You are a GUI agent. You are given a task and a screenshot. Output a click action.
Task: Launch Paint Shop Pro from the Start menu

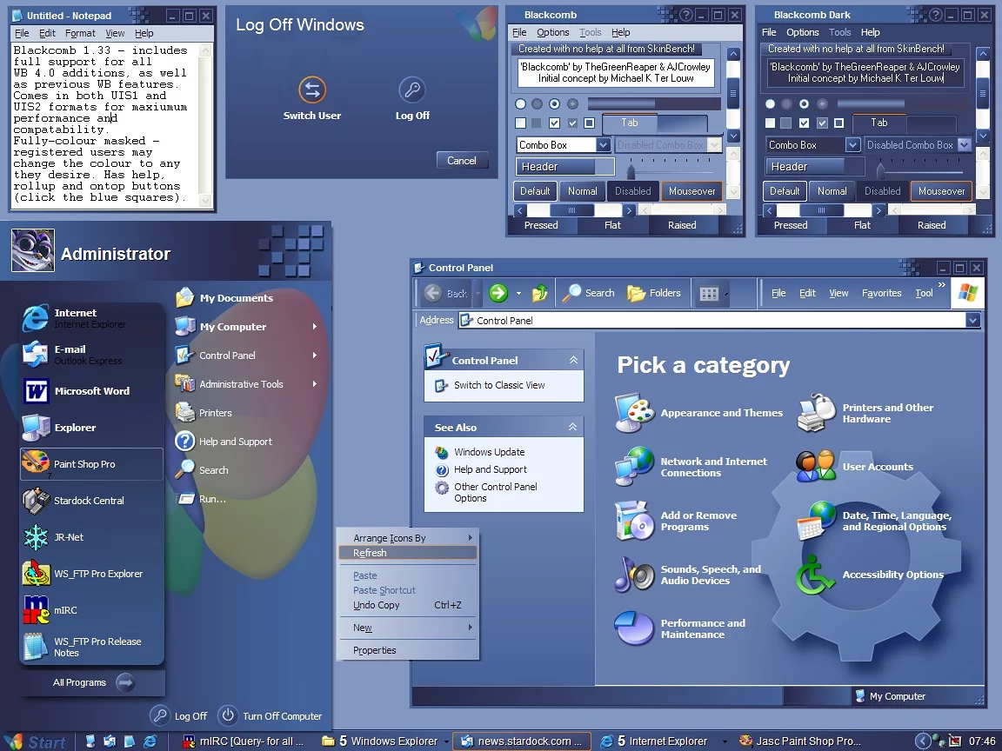point(91,464)
